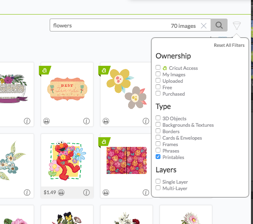The width and height of the screenshot is (253, 224).
Task: Check Backgrounds & Textures filter
Action: (x=158, y=124)
